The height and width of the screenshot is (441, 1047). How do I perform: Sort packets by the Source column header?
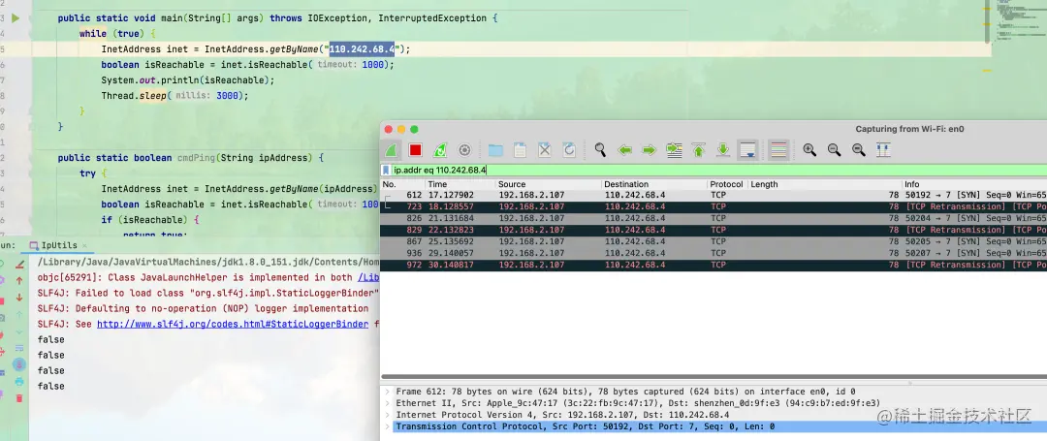548,184
